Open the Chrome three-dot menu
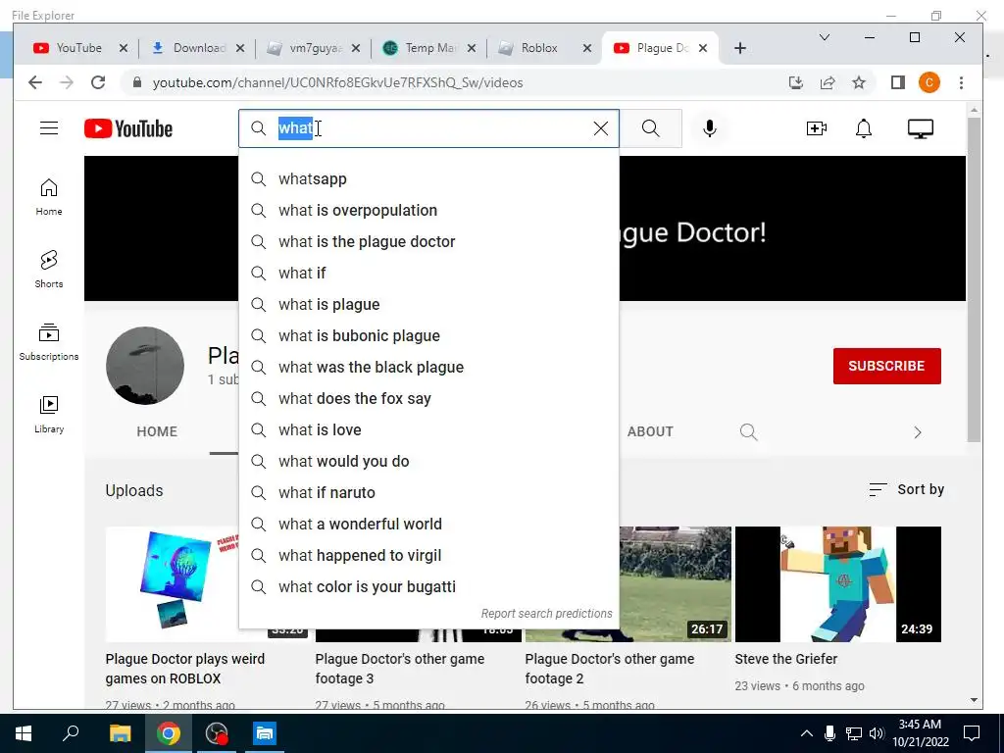This screenshot has height=753, width=1004. [x=961, y=82]
